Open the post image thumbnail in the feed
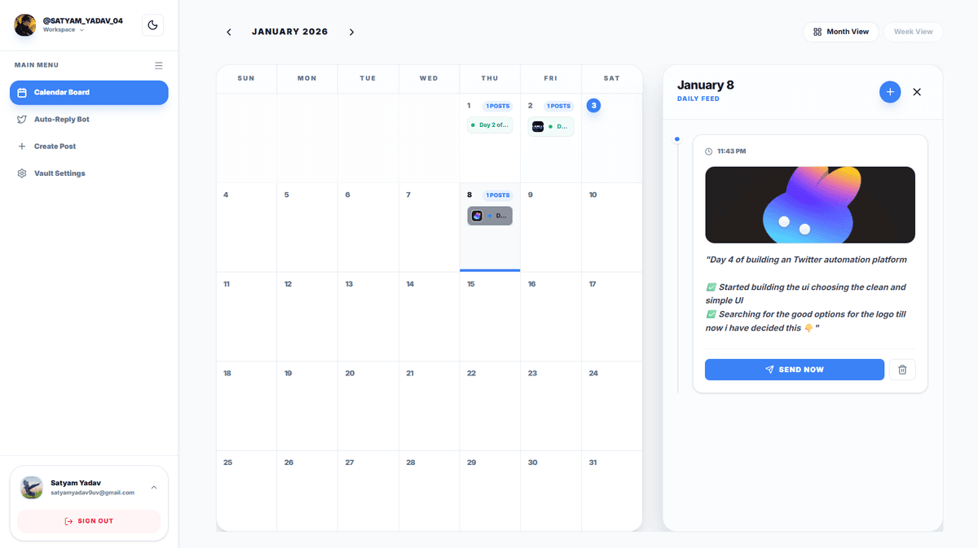 tap(809, 205)
